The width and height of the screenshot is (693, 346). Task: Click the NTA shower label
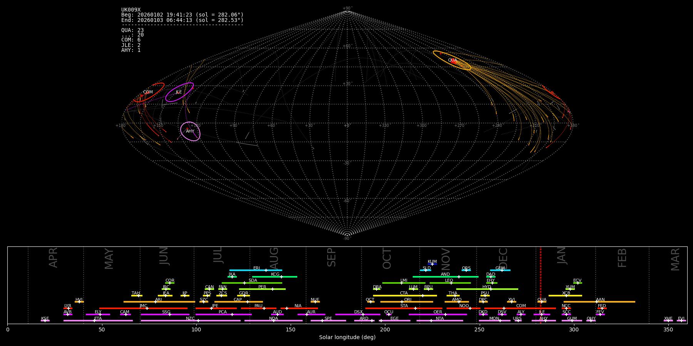[x=440, y=318]
